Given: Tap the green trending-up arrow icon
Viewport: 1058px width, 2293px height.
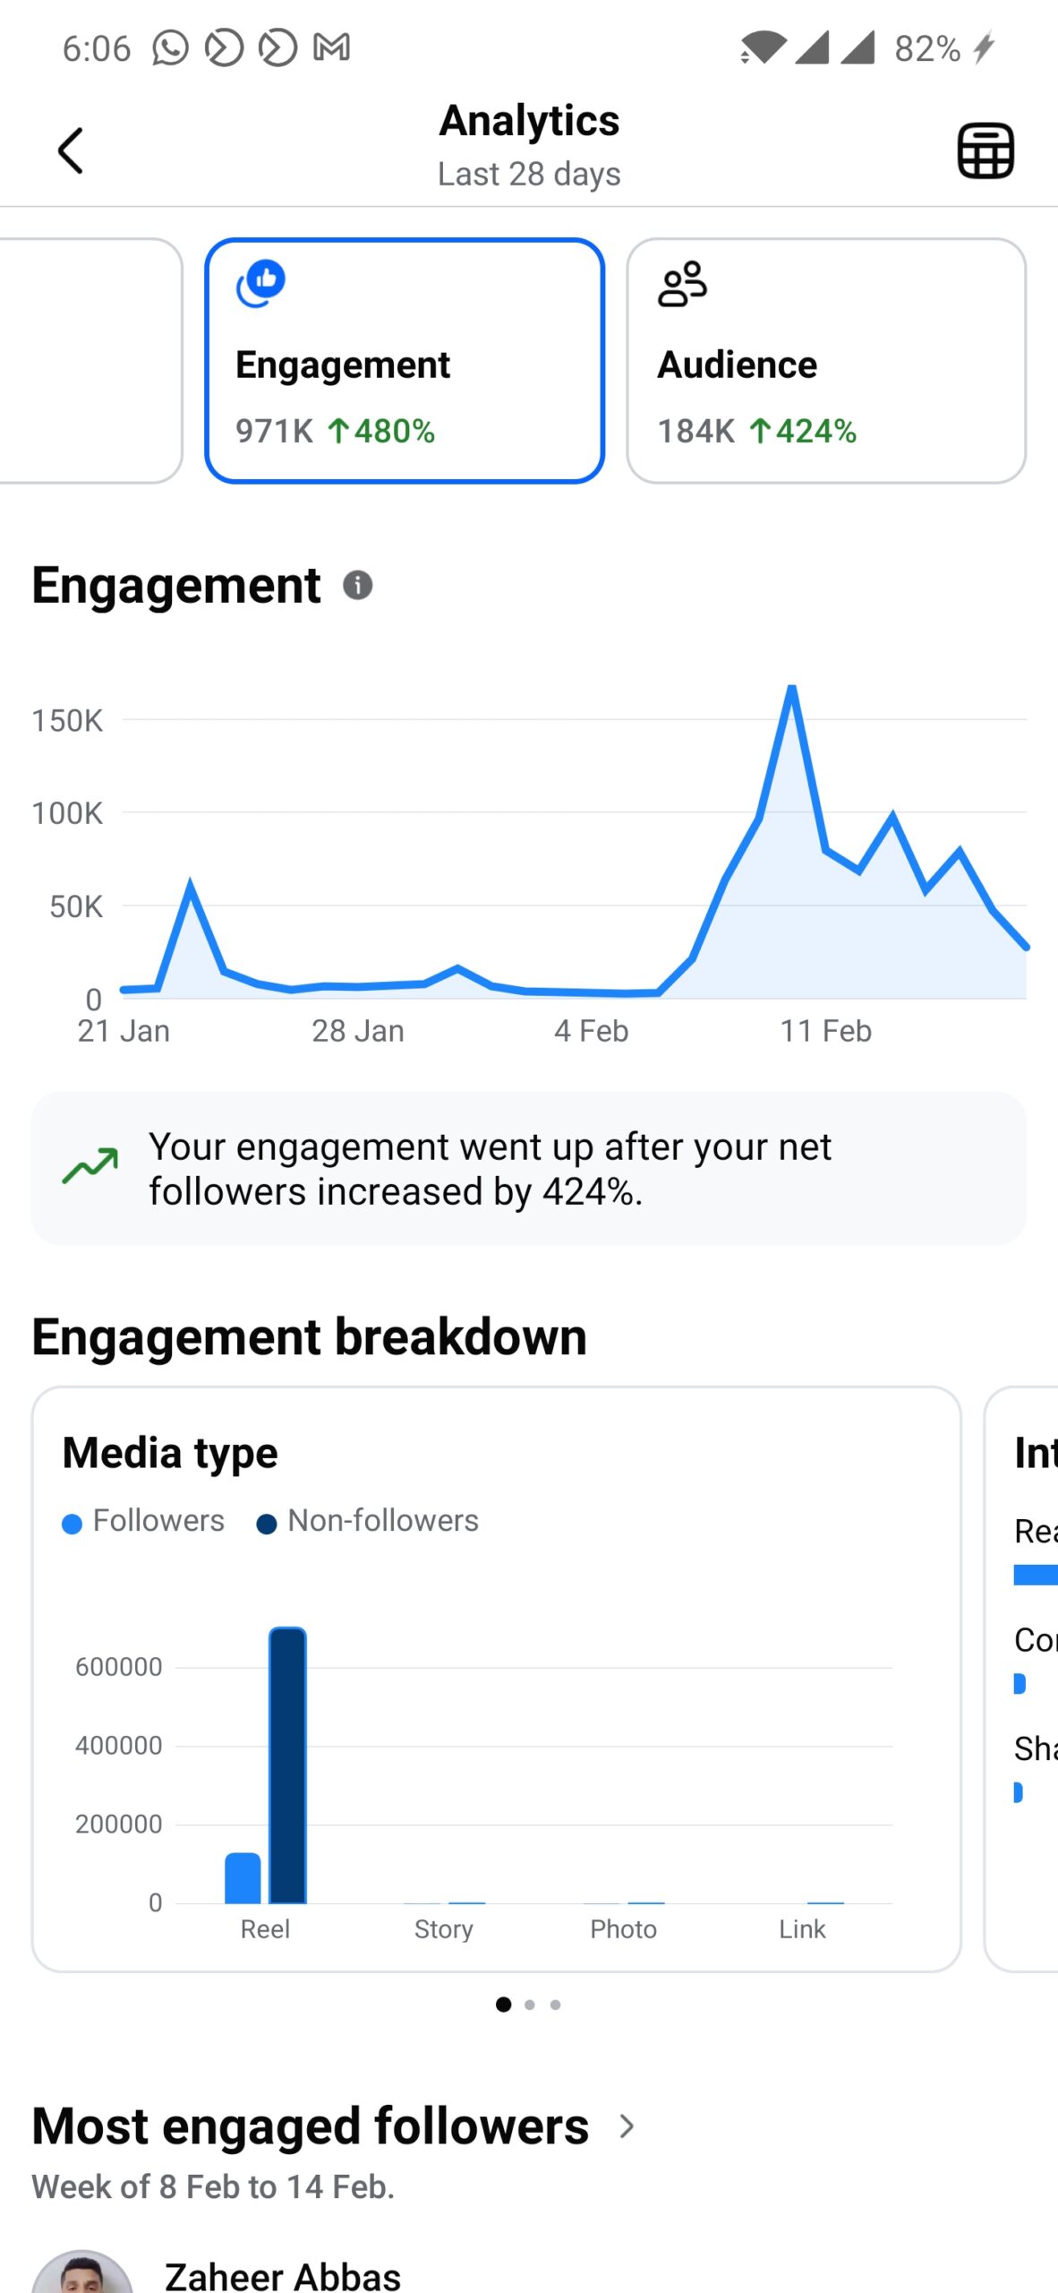Looking at the screenshot, I should coord(90,1166).
